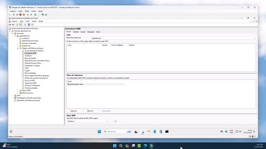Select the Escopo tab
The image size is (266, 149).
point(69,32)
